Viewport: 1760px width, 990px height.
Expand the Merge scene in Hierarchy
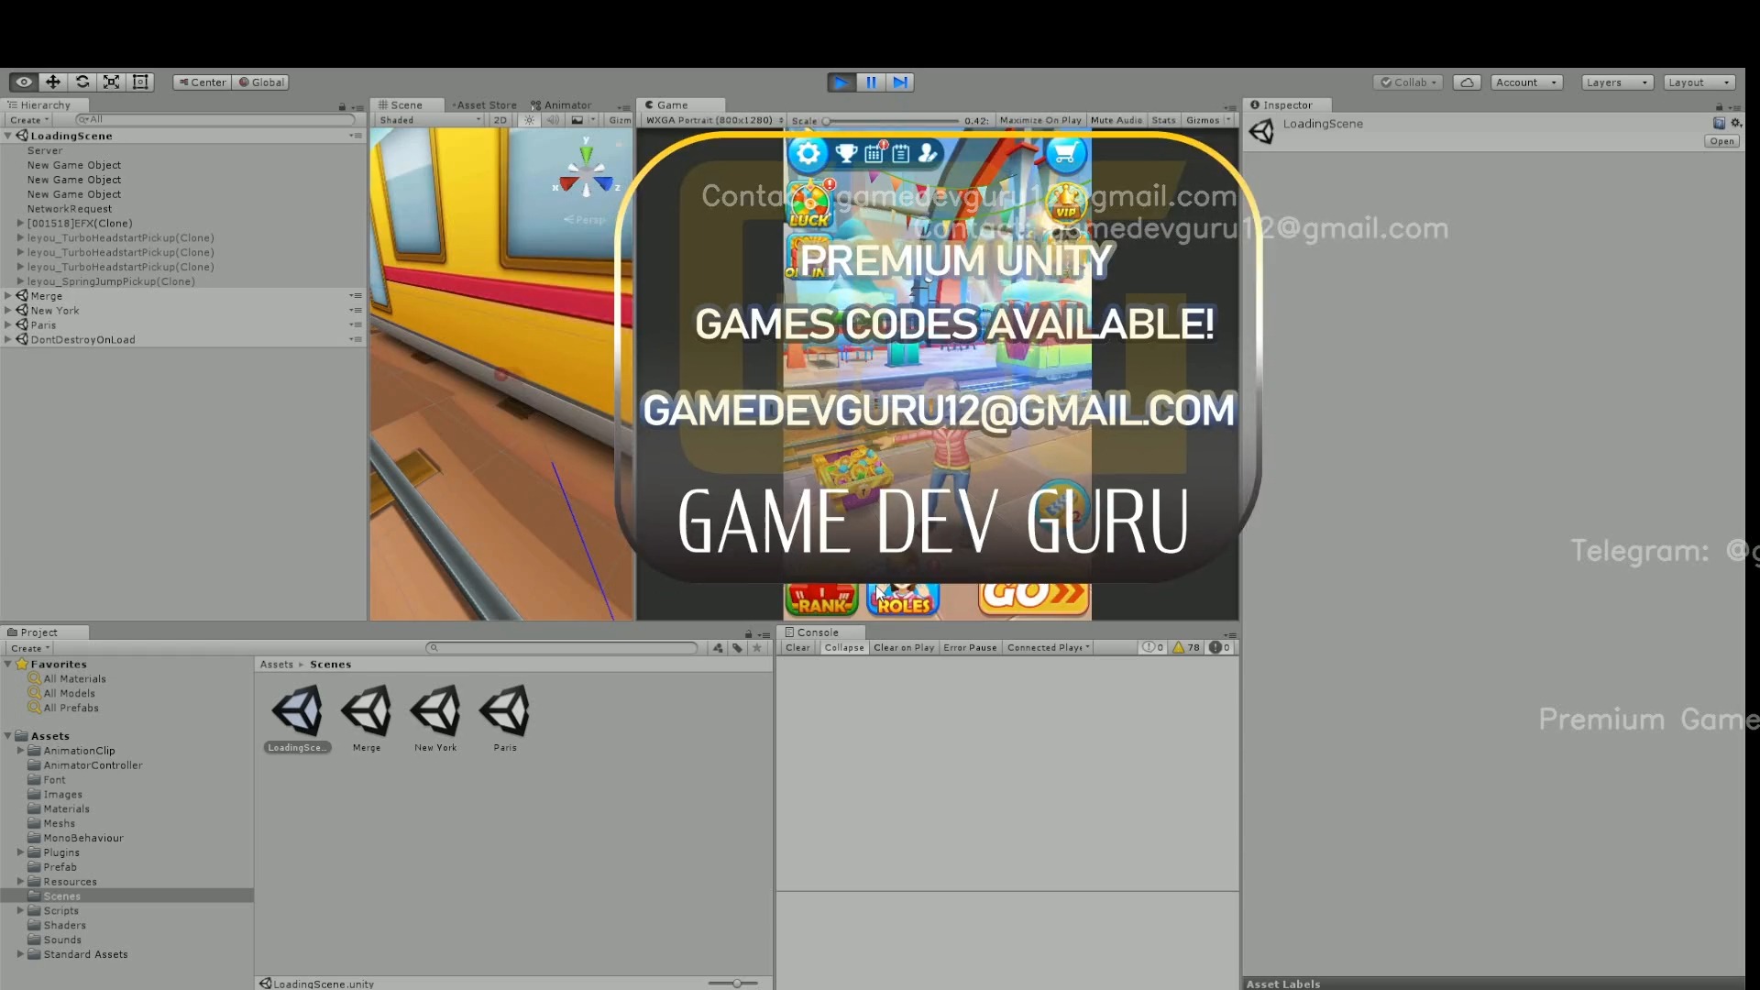tap(8, 296)
